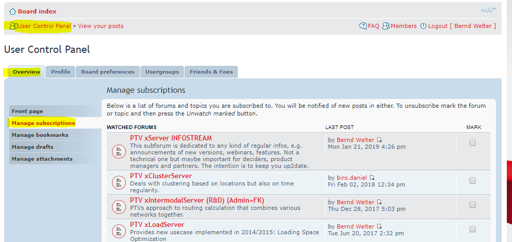Select Manage drafts from the sidebar
The width and height of the screenshot is (512, 242).
(x=33, y=147)
